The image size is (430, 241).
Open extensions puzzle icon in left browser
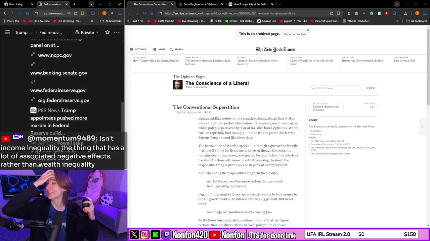[93, 13]
